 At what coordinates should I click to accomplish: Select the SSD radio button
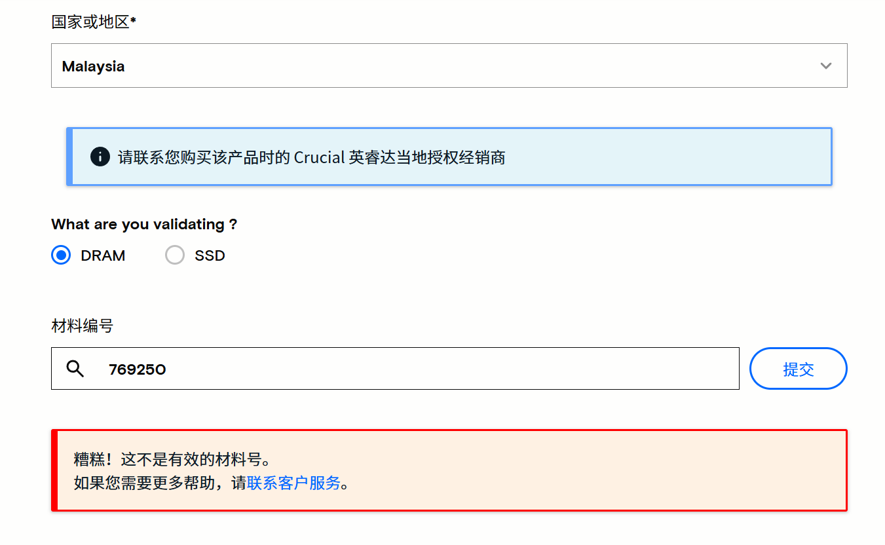click(x=175, y=255)
